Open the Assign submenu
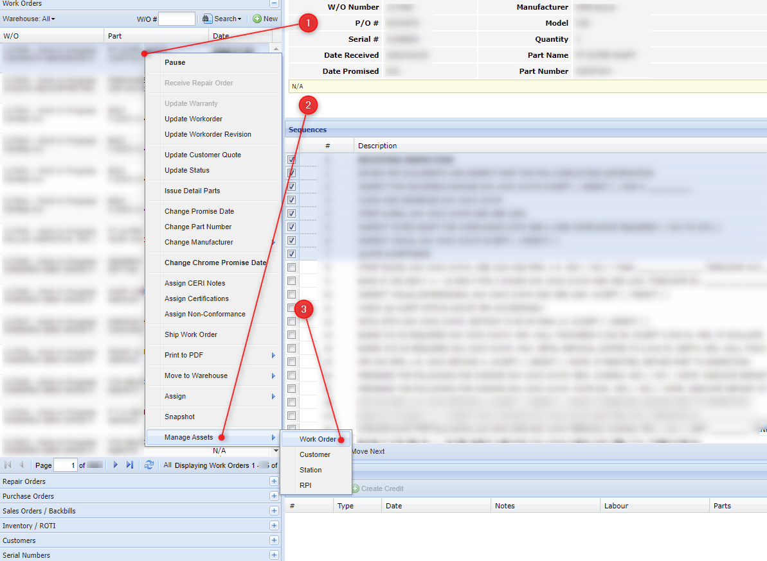Viewport: 767px width, 561px height. click(213, 396)
